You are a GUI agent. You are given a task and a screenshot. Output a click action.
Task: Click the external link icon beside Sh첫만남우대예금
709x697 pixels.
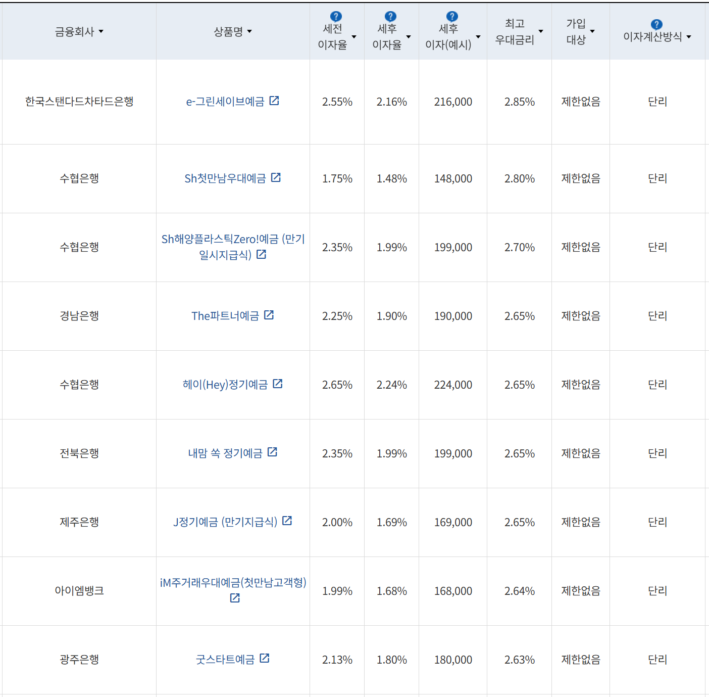click(276, 177)
